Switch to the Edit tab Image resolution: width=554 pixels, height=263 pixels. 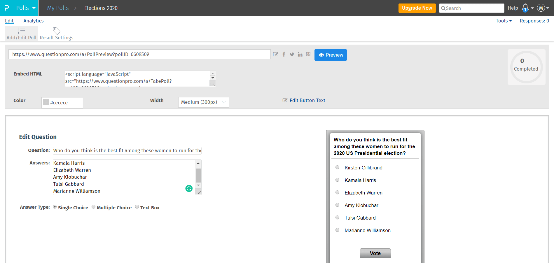pos(9,21)
